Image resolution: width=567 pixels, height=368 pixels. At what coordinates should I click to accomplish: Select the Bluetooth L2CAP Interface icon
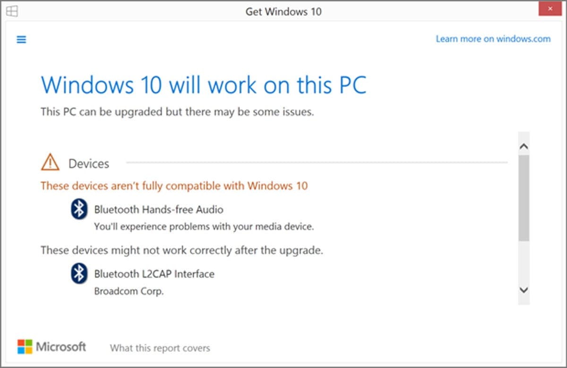pos(79,274)
